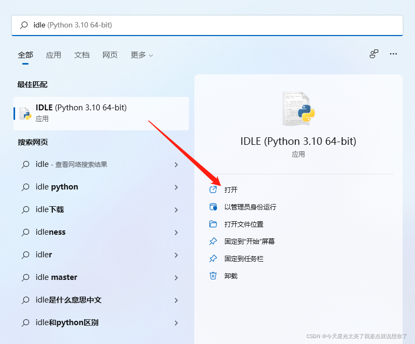Click the search icon beside idle是什么意思中文
The height and width of the screenshot is (344, 415).
coord(25,300)
